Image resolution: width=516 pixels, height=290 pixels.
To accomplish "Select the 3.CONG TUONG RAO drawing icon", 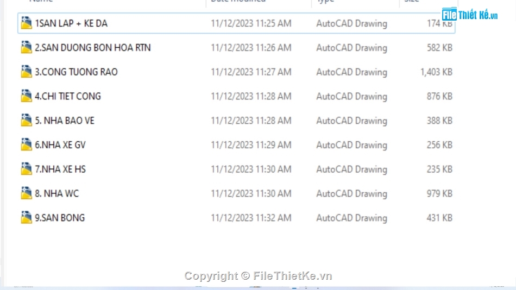I will tap(26, 72).
